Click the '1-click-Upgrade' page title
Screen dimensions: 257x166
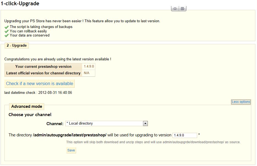[x=20, y=4]
